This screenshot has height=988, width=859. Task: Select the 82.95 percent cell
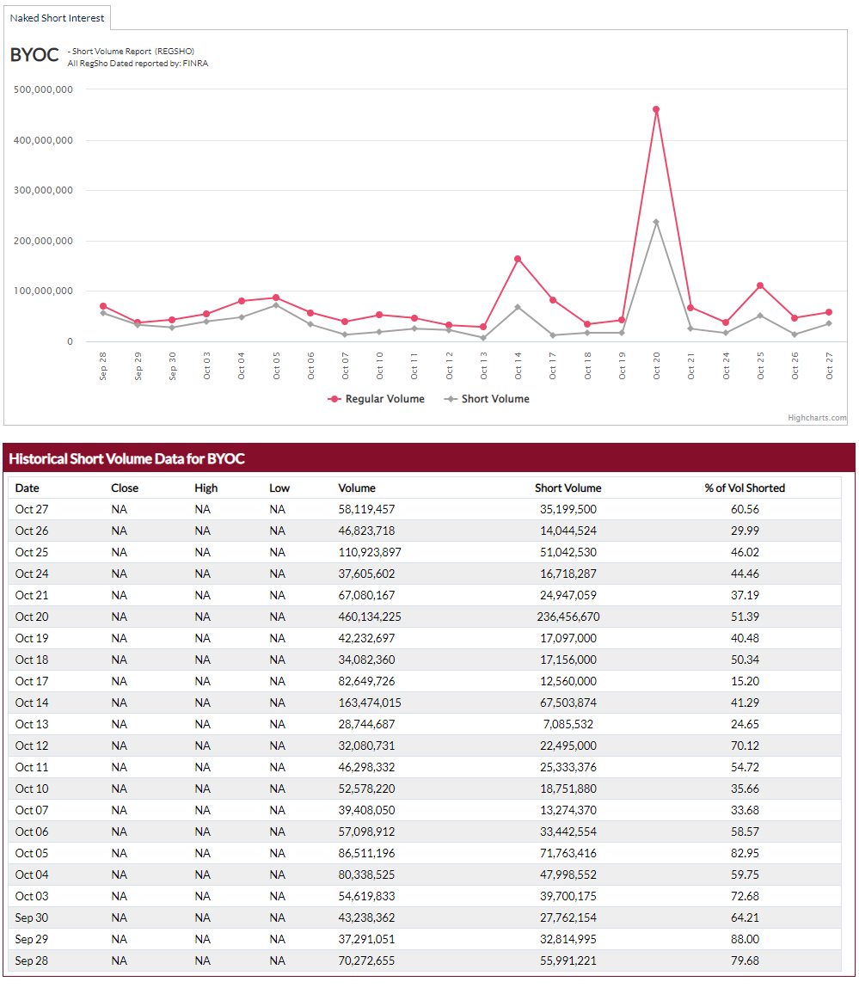tap(745, 852)
